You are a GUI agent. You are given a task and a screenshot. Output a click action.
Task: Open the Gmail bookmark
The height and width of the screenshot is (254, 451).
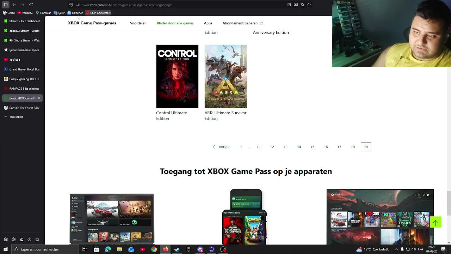tap(9, 13)
